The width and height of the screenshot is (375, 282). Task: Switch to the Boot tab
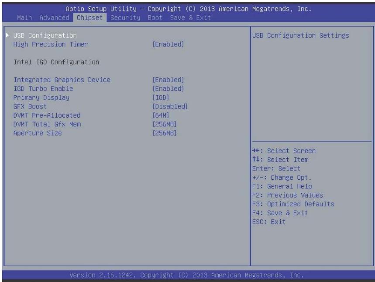[x=155, y=18]
